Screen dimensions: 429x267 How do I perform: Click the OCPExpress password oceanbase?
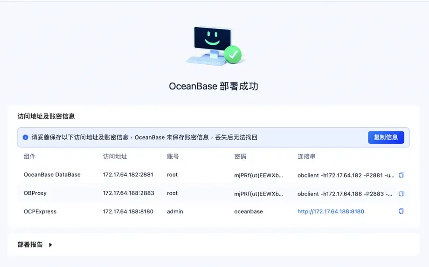249,211
